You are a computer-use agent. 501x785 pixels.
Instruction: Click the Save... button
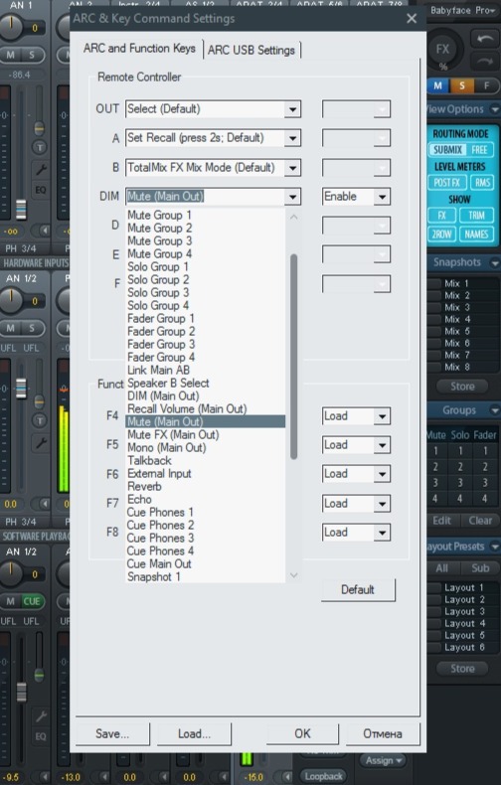pos(112,734)
